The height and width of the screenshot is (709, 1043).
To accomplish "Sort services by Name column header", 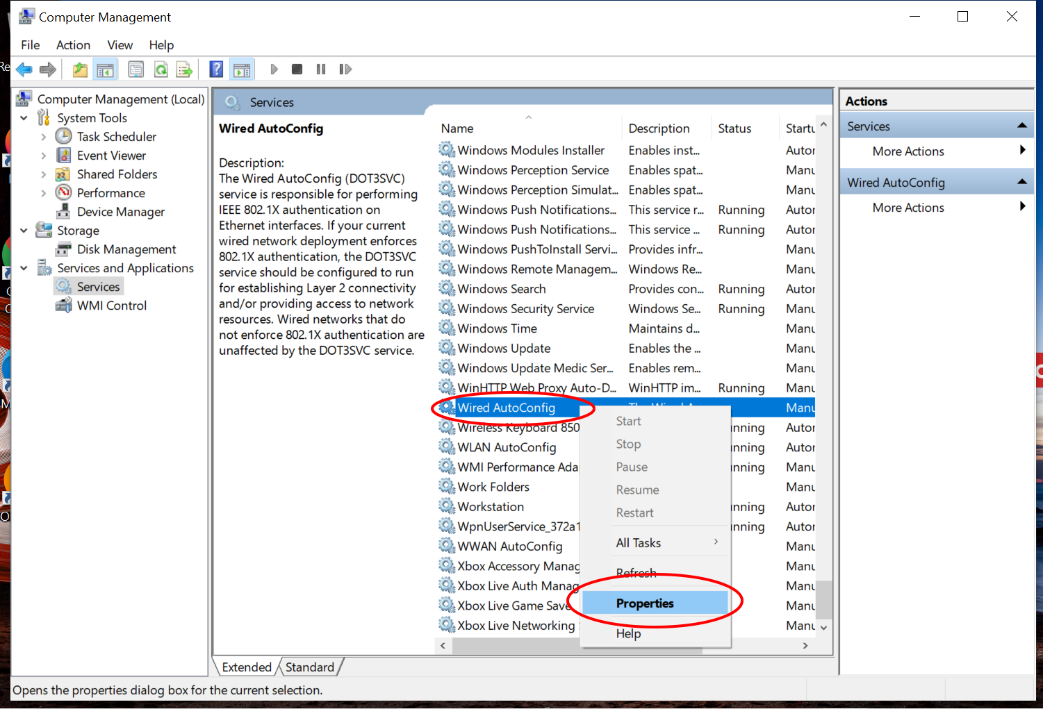I will click(x=457, y=128).
